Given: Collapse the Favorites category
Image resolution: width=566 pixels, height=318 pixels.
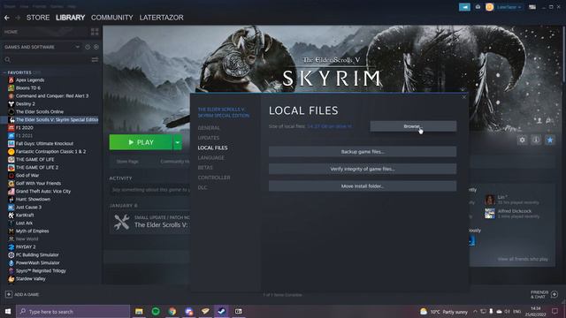Looking at the screenshot, I should tap(4, 72).
